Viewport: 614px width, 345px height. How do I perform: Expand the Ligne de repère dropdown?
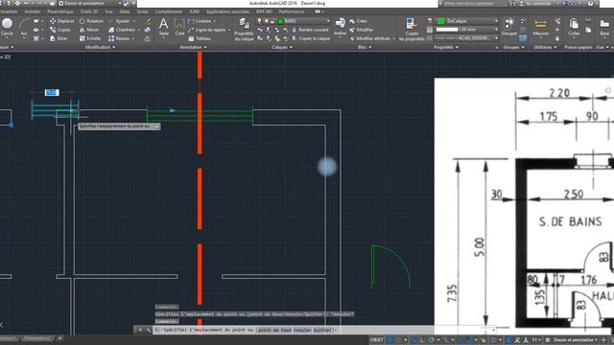click(228, 30)
